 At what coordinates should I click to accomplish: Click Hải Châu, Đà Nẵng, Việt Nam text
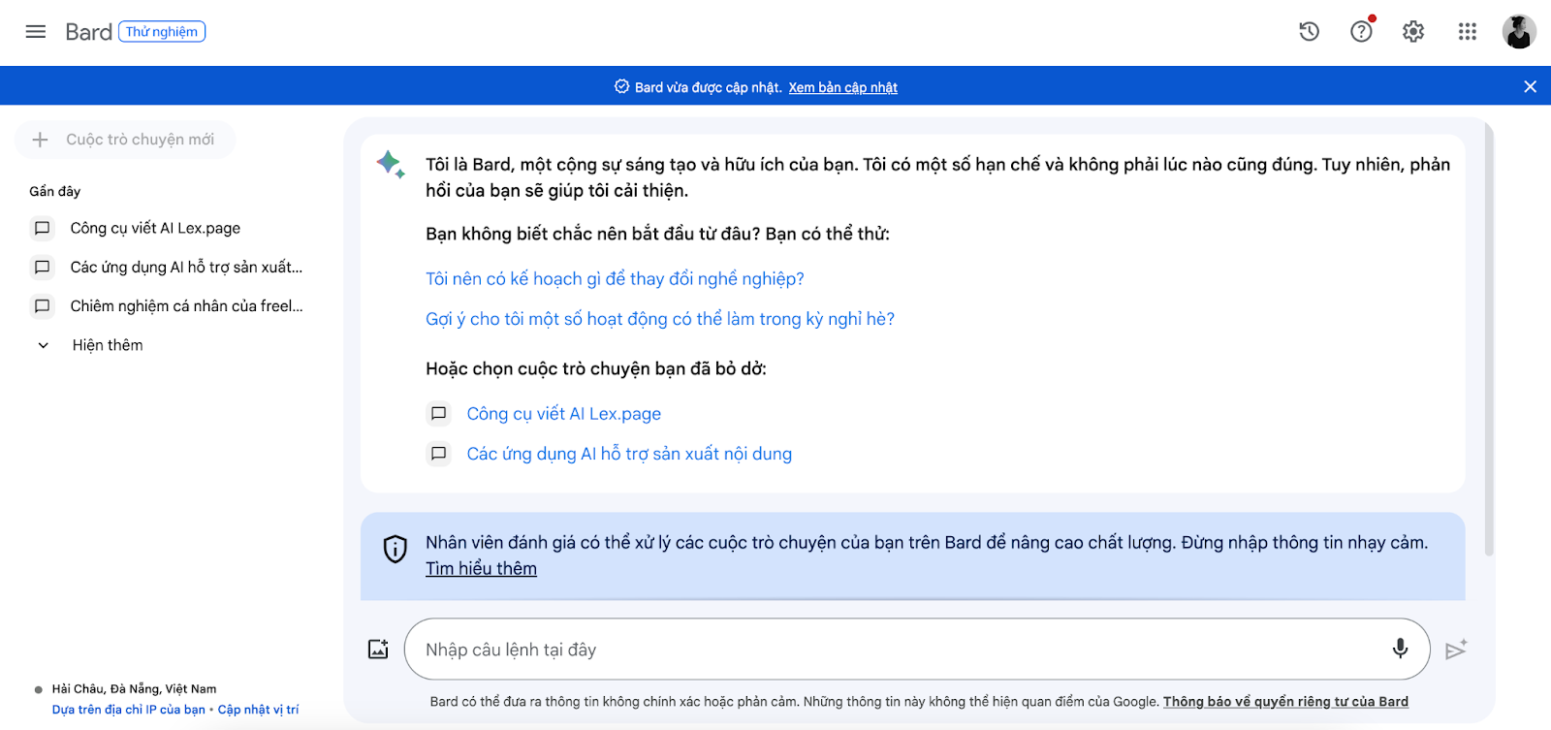(x=134, y=689)
